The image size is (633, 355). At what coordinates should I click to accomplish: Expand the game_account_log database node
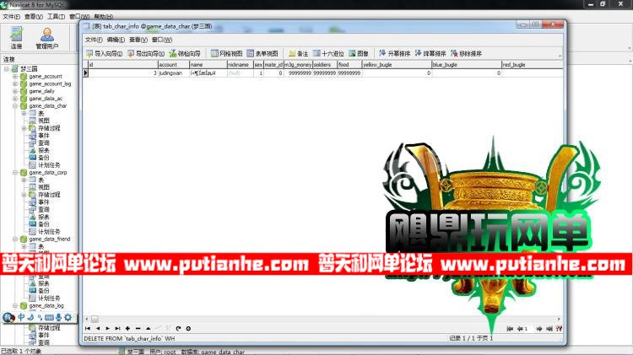[15, 84]
